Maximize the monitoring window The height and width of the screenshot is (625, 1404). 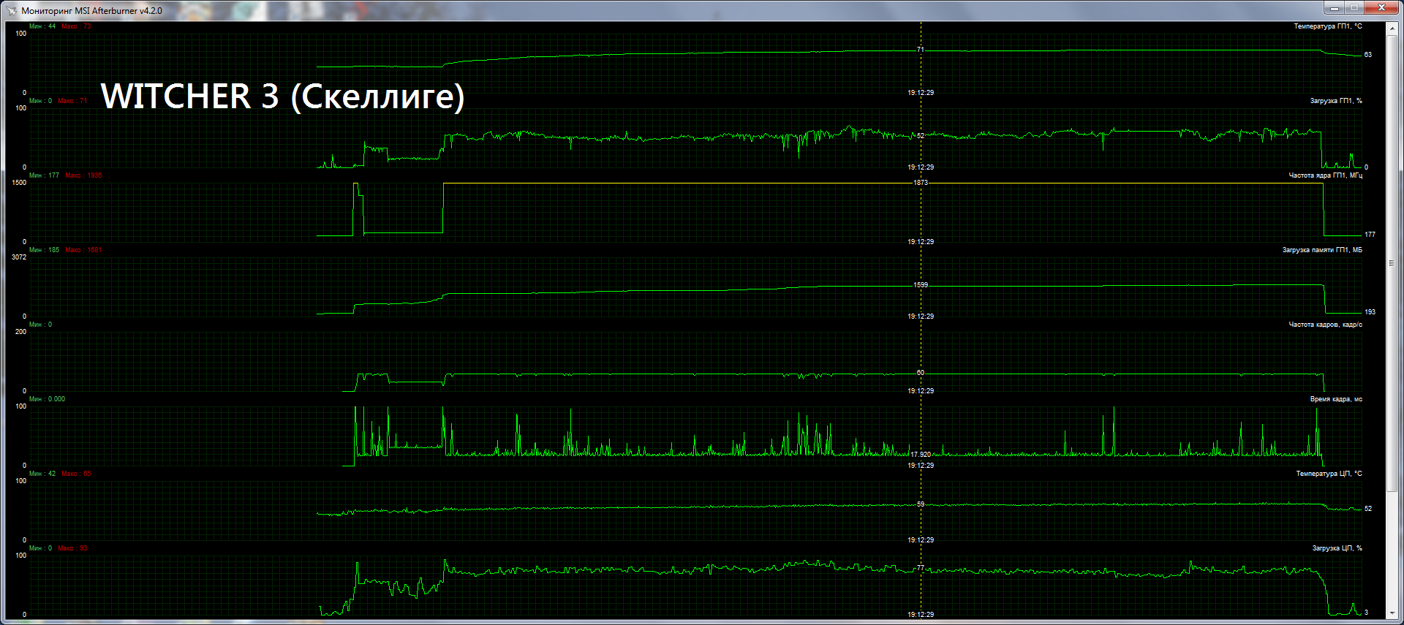tap(1354, 7)
